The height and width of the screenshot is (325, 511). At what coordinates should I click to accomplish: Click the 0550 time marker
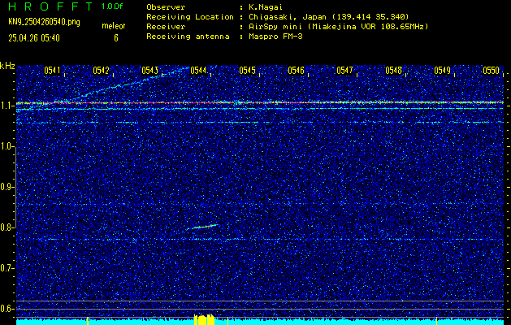(x=491, y=71)
